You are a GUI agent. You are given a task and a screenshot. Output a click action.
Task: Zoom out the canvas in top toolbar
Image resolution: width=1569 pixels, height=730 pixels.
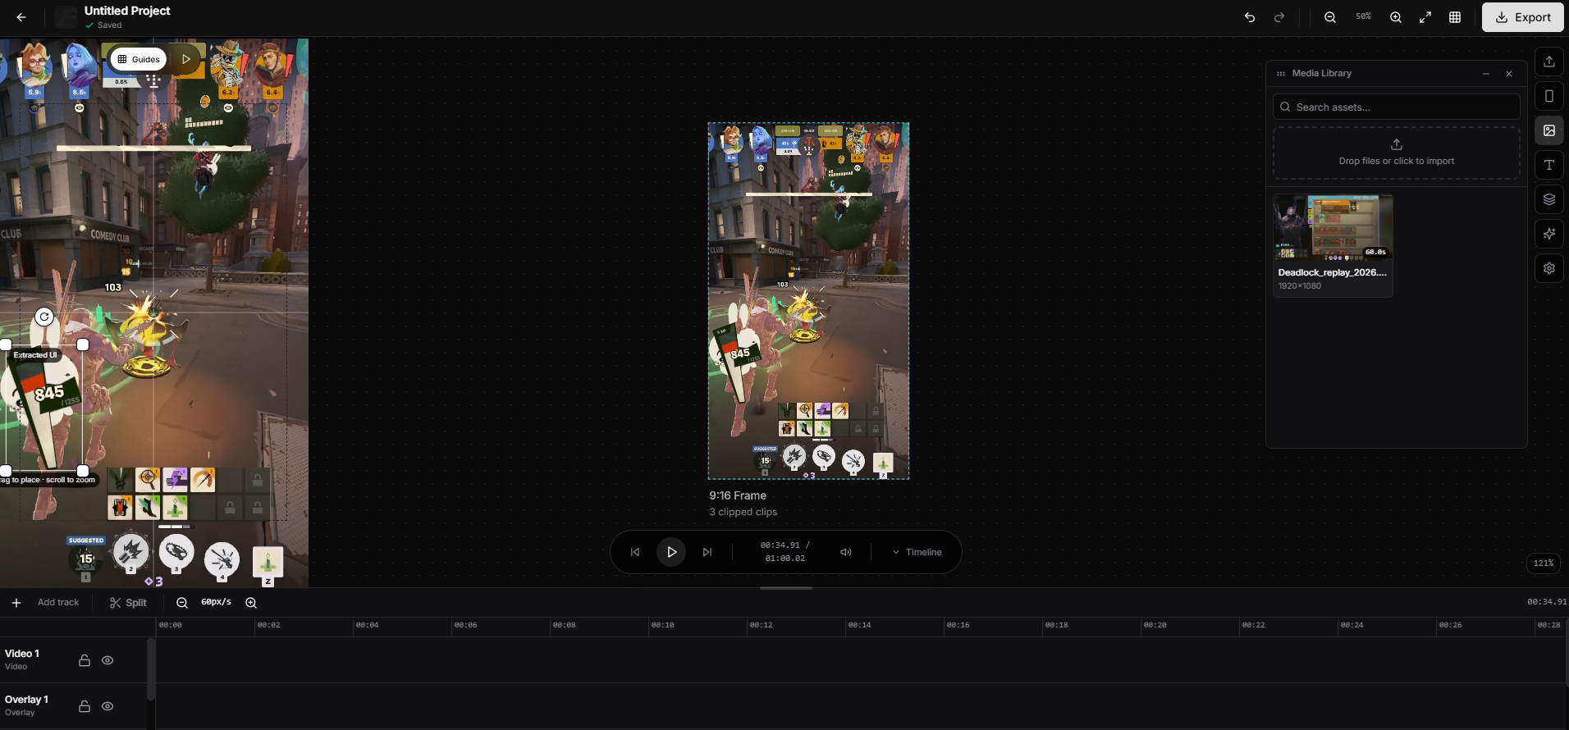pyautogui.click(x=1330, y=17)
